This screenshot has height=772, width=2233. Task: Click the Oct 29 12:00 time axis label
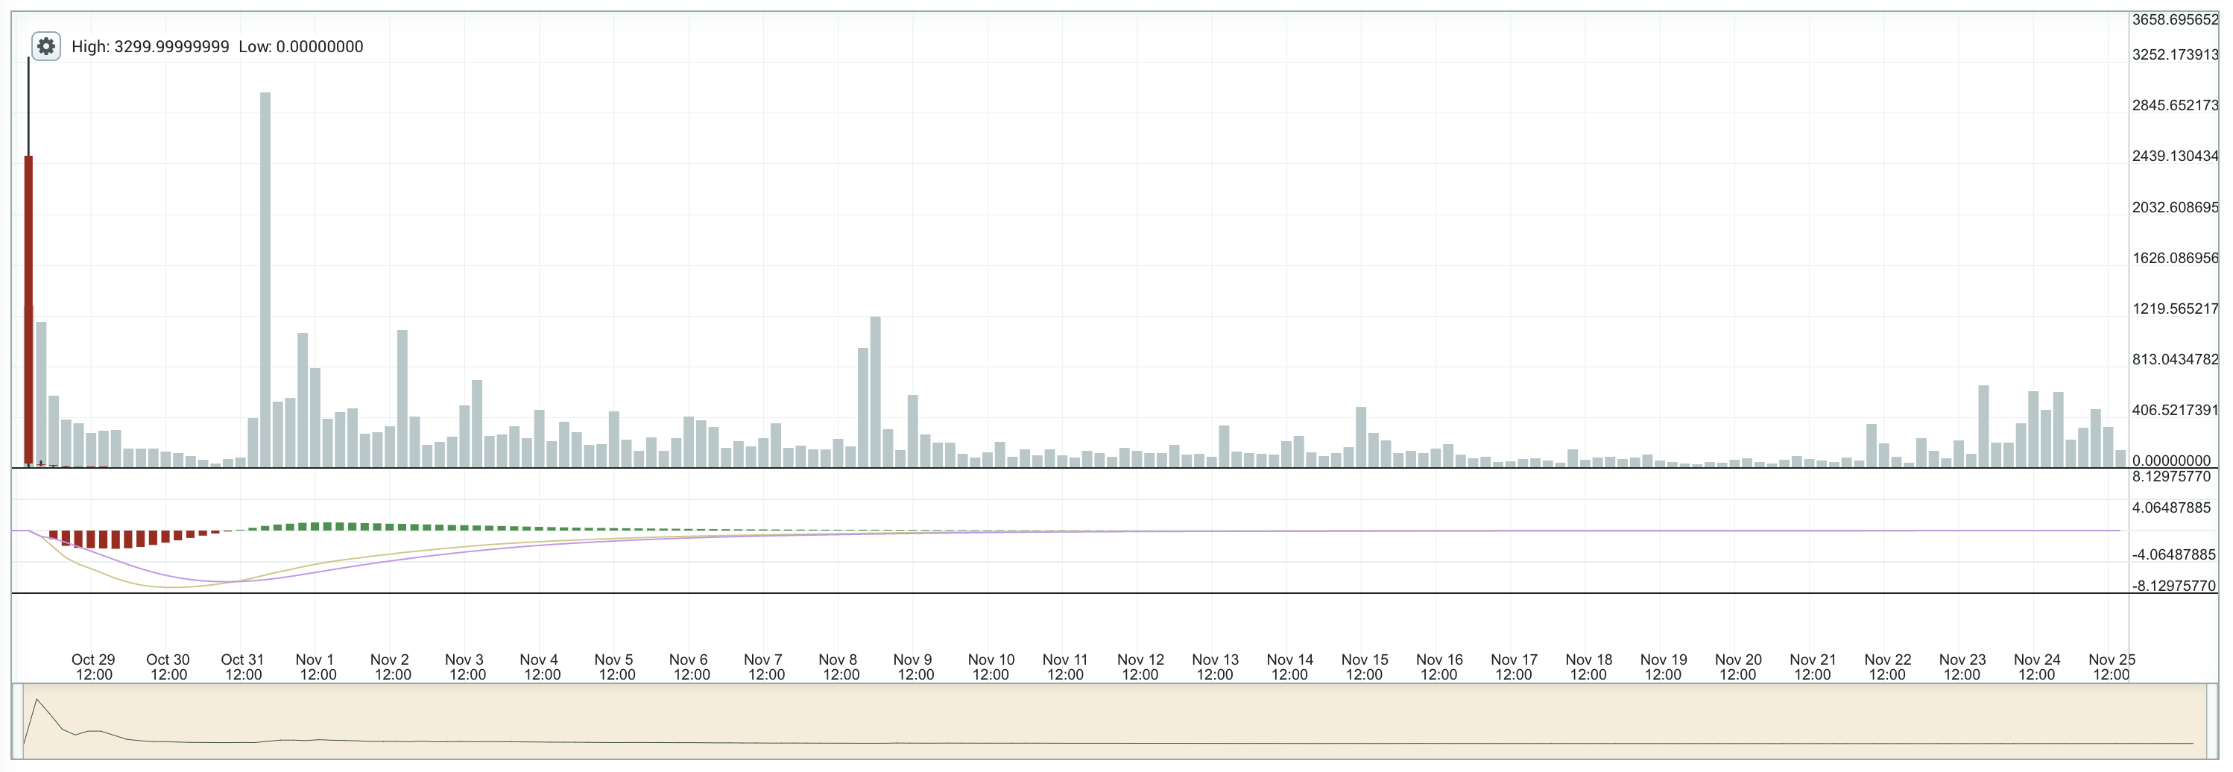coord(94,667)
